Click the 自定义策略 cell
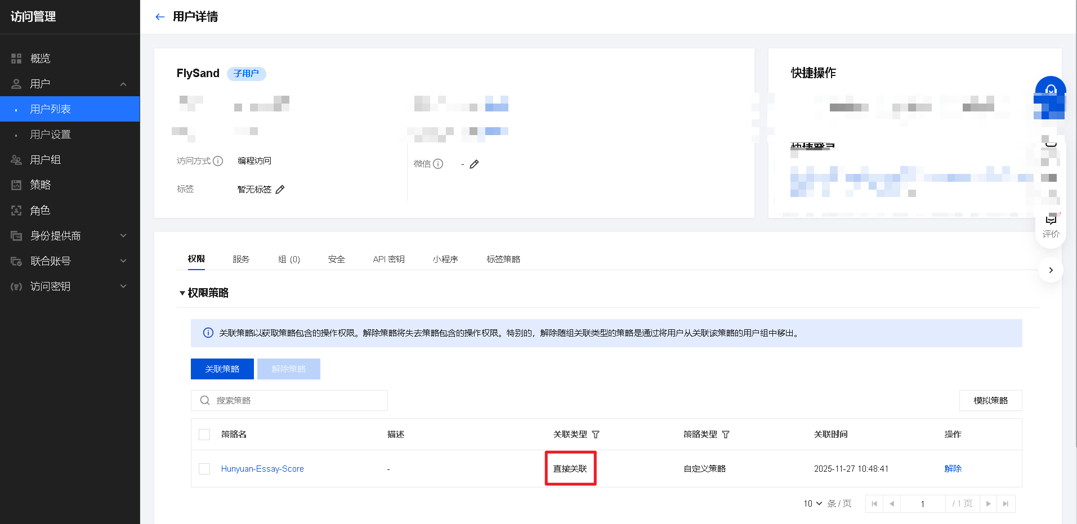The height and width of the screenshot is (524, 1077). (x=705, y=469)
